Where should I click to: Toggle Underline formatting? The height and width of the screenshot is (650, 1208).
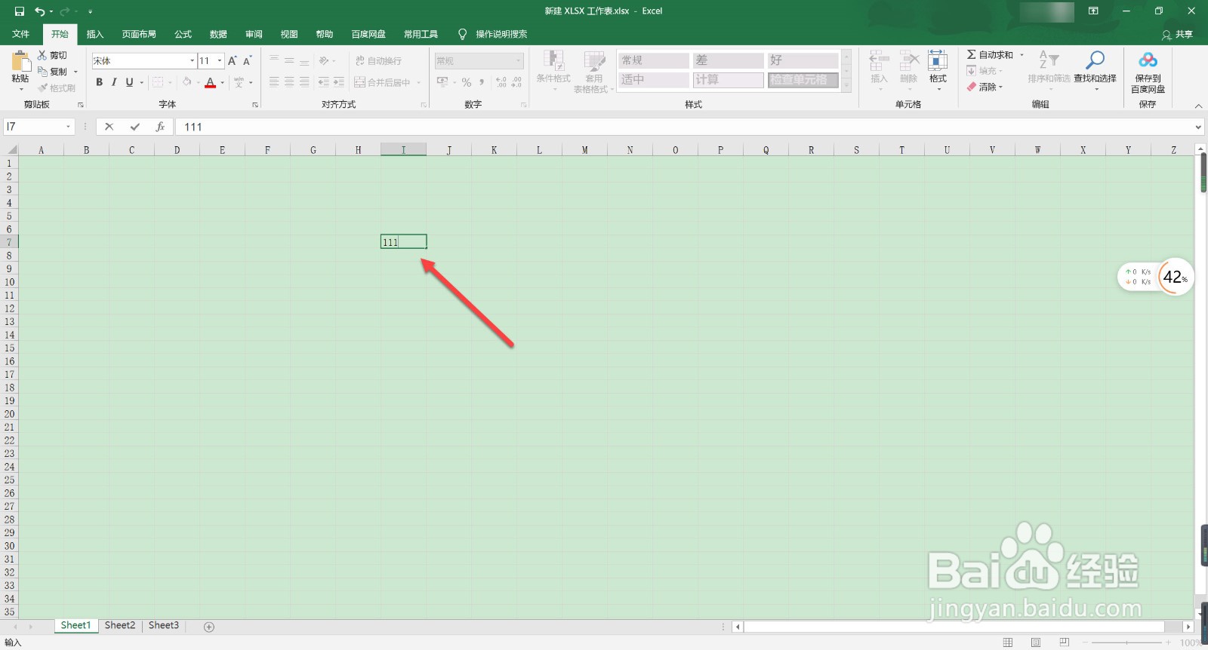[x=129, y=82]
